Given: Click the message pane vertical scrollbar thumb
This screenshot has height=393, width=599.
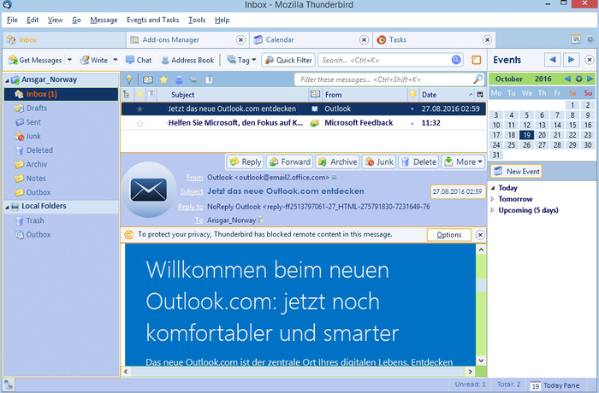Looking at the screenshot, I should coord(481,285).
